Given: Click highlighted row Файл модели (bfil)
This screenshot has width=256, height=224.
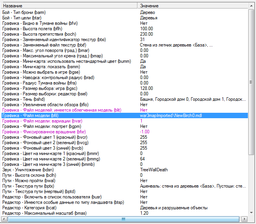Looking at the screenshot, I should tap(125, 115).
